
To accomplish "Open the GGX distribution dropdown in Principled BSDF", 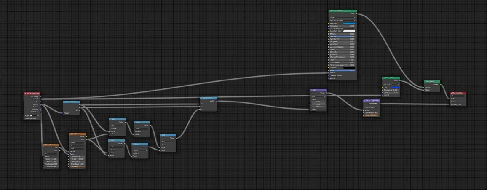I will click(x=343, y=17).
